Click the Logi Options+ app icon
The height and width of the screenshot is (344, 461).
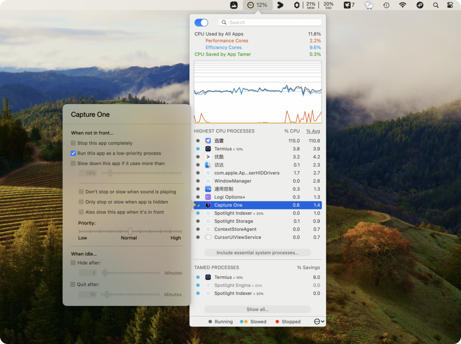point(208,197)
